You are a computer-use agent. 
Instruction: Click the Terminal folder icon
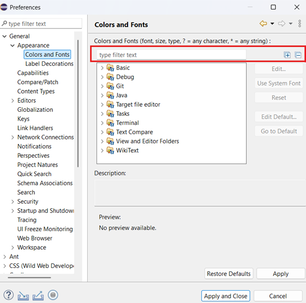pos(110,123)
